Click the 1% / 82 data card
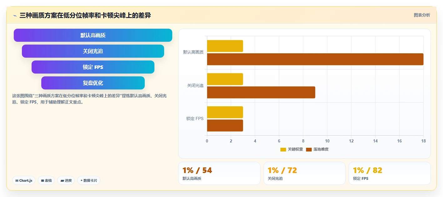This screenshot has height=197, width=443. coord(390,173)
